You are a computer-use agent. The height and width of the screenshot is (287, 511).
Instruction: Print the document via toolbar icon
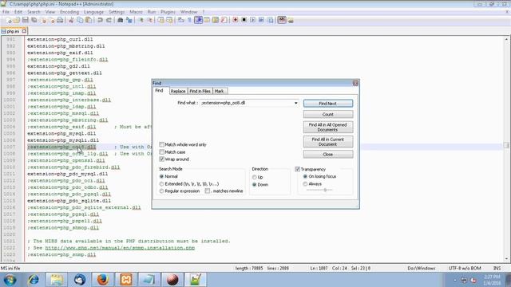60,20
